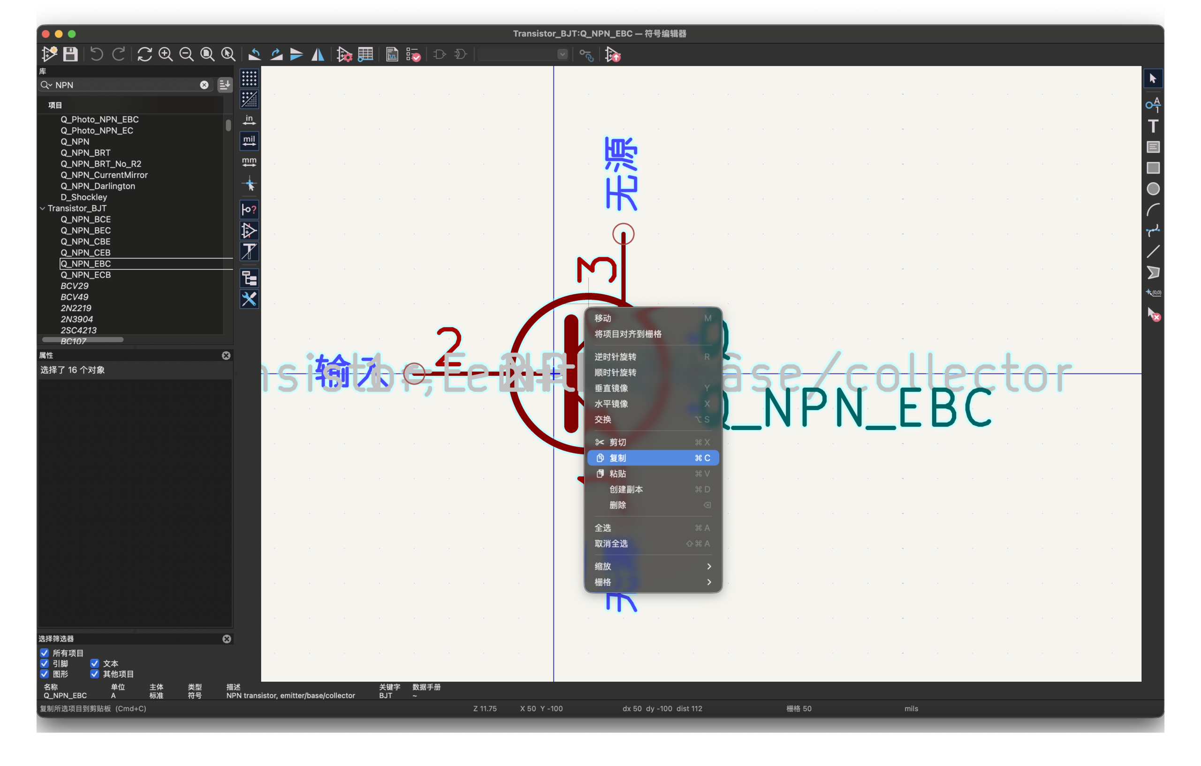The height and width of the screenshot is (766, 1201).
Task: Click the library list horizontal scrollbar
Action: (x=83, y=339)
